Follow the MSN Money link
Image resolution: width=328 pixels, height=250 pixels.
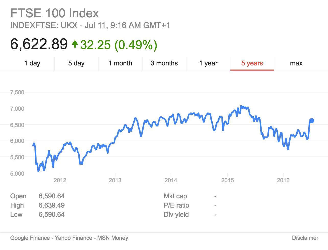pos(113,238)
